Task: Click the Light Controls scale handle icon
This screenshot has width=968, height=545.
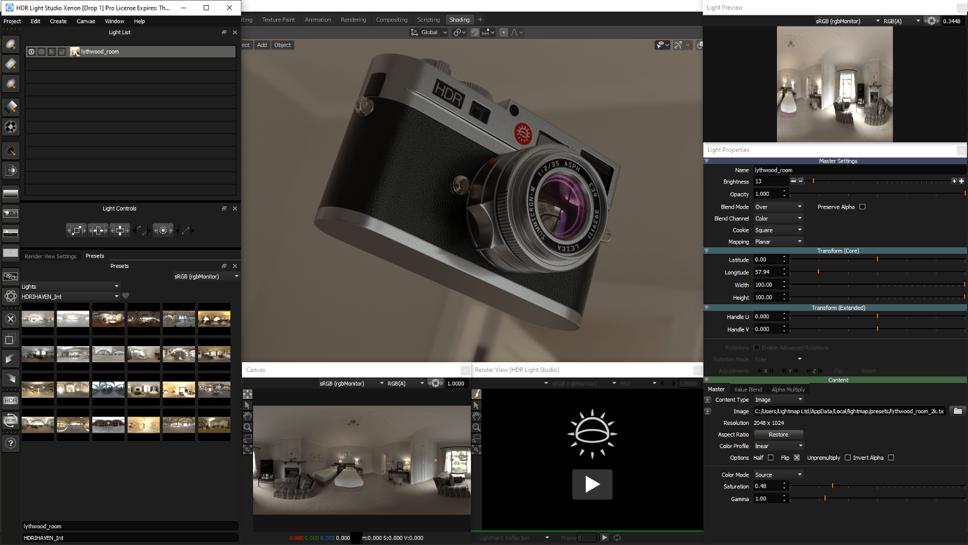Action: tap(76, 231)
